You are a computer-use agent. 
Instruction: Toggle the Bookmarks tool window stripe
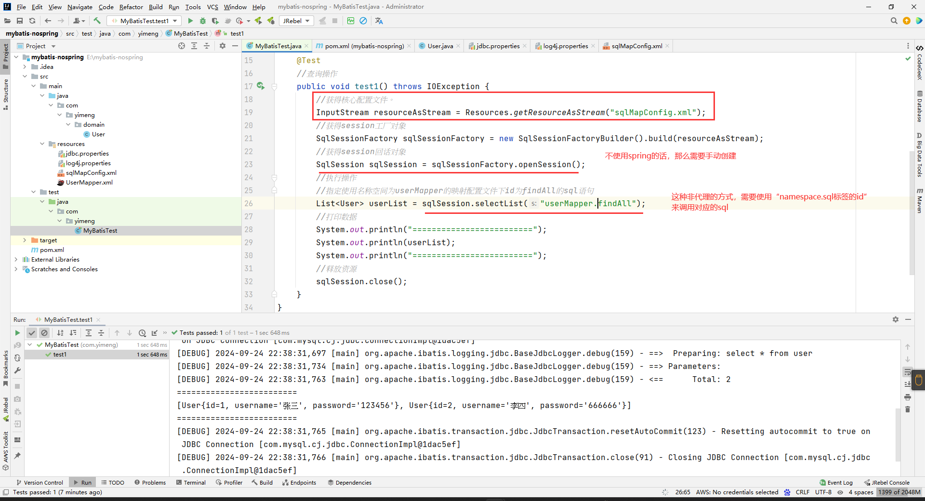(x=6, y=369)
